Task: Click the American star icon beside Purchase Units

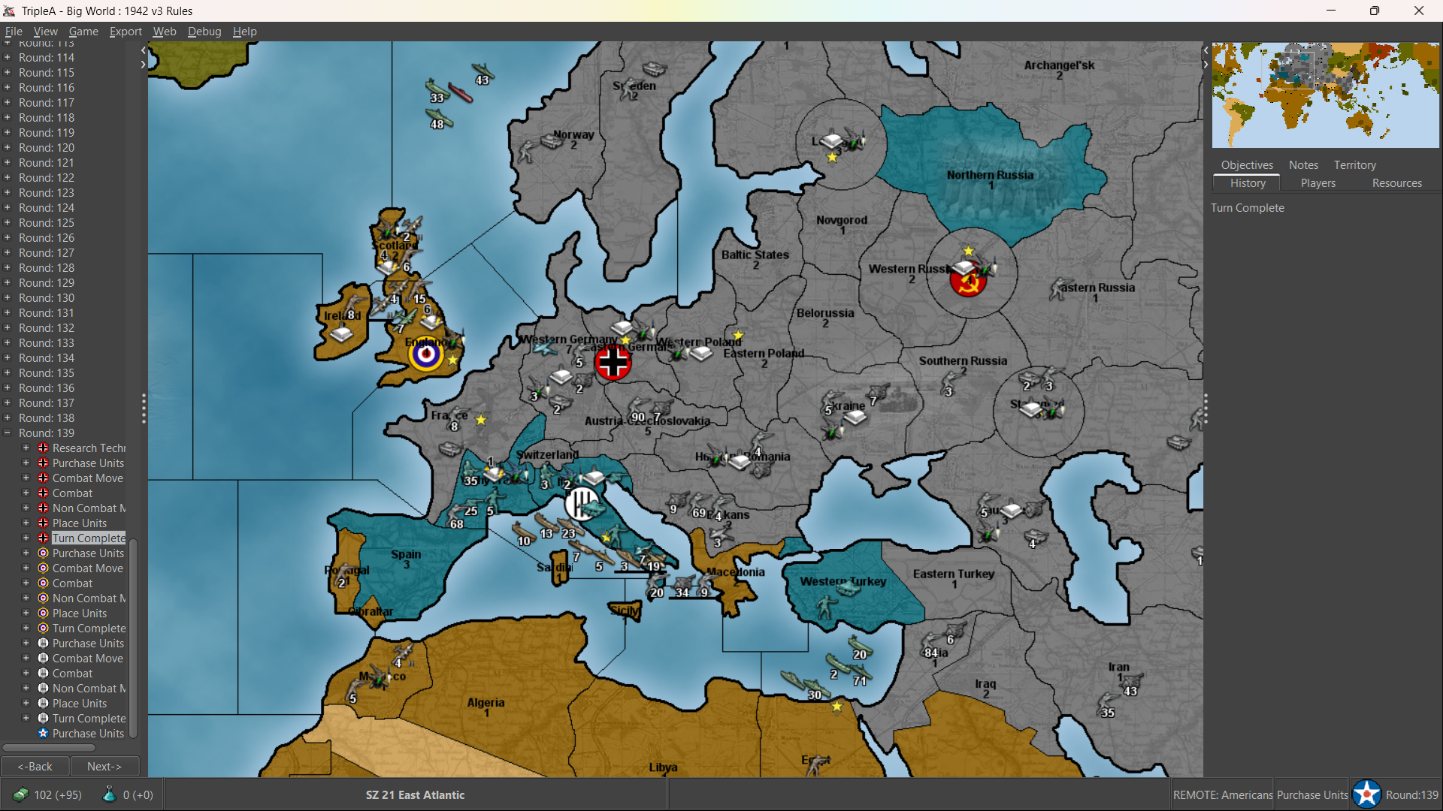Action: tap(43, 734)
